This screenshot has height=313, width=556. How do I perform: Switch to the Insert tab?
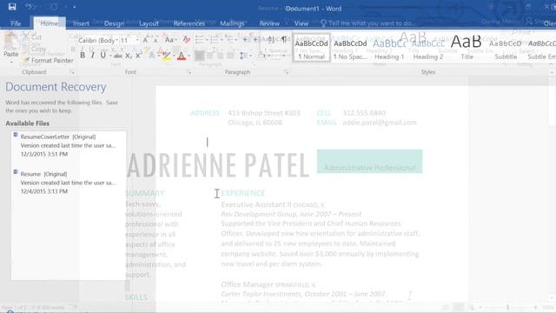tap(81, 23)
